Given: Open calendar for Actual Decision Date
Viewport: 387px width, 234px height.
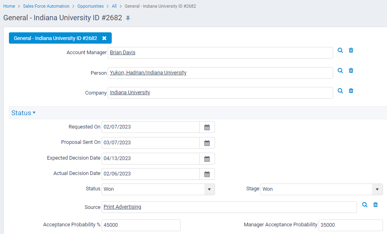Looking at the screenshot, I should [x=207, y=174].
